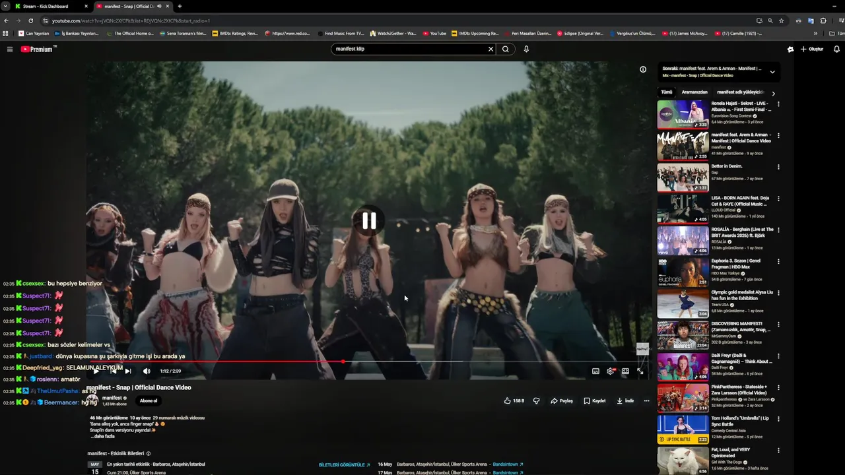Open the IMDb: Ratings, Revi... bookmark

pyautogui.click(x=235, y=33)
